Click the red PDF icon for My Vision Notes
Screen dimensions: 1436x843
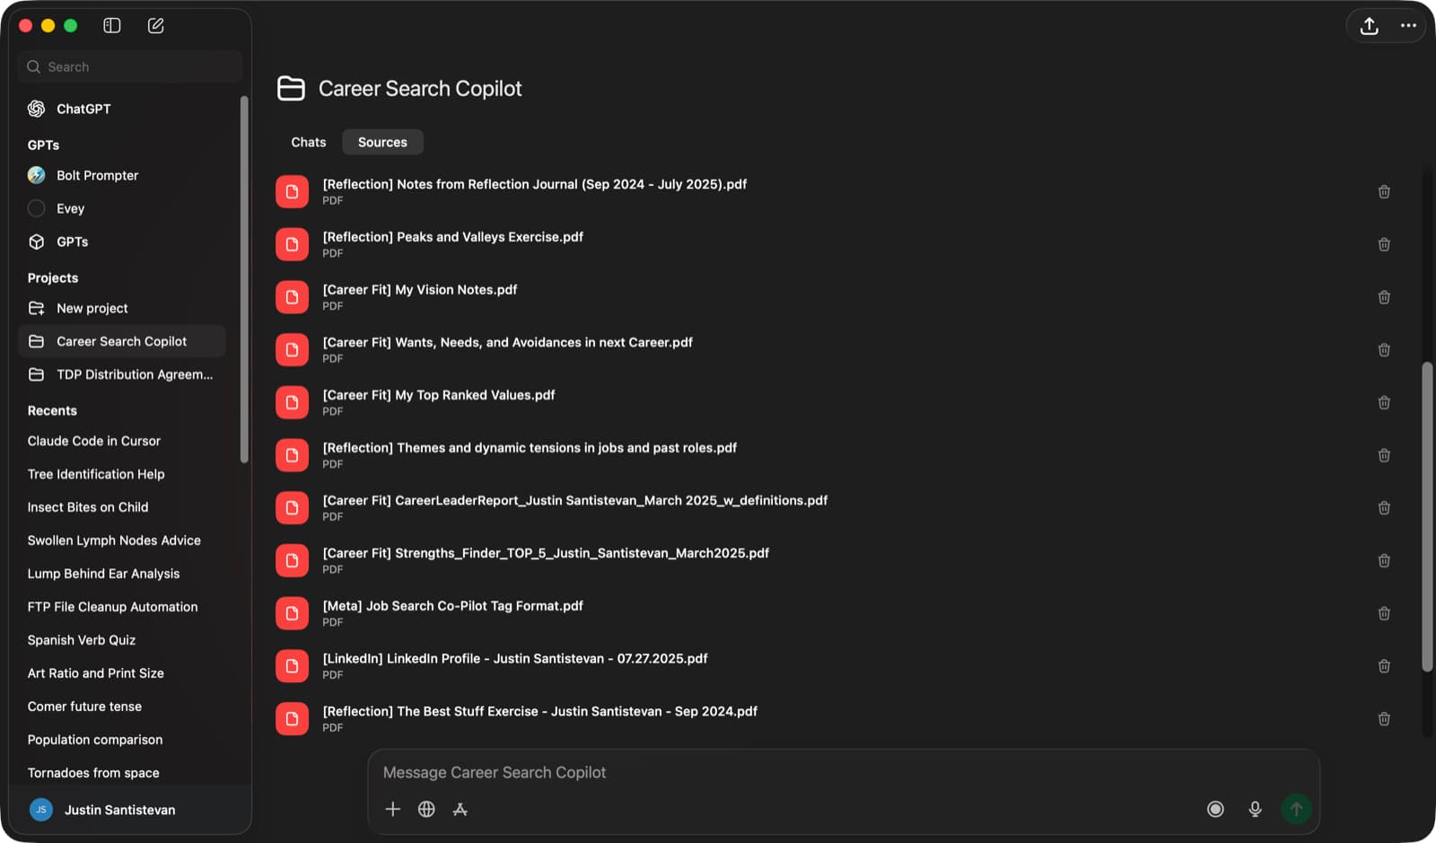coord(292,297)
